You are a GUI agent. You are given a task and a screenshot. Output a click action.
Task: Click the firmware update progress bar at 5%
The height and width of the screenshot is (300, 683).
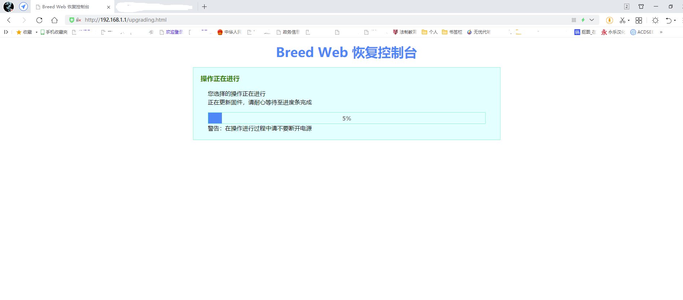tap(347, 118)
